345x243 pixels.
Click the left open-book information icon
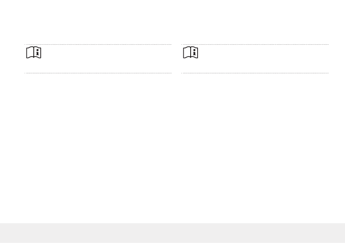pyautogui.click(x=34, y=52)
